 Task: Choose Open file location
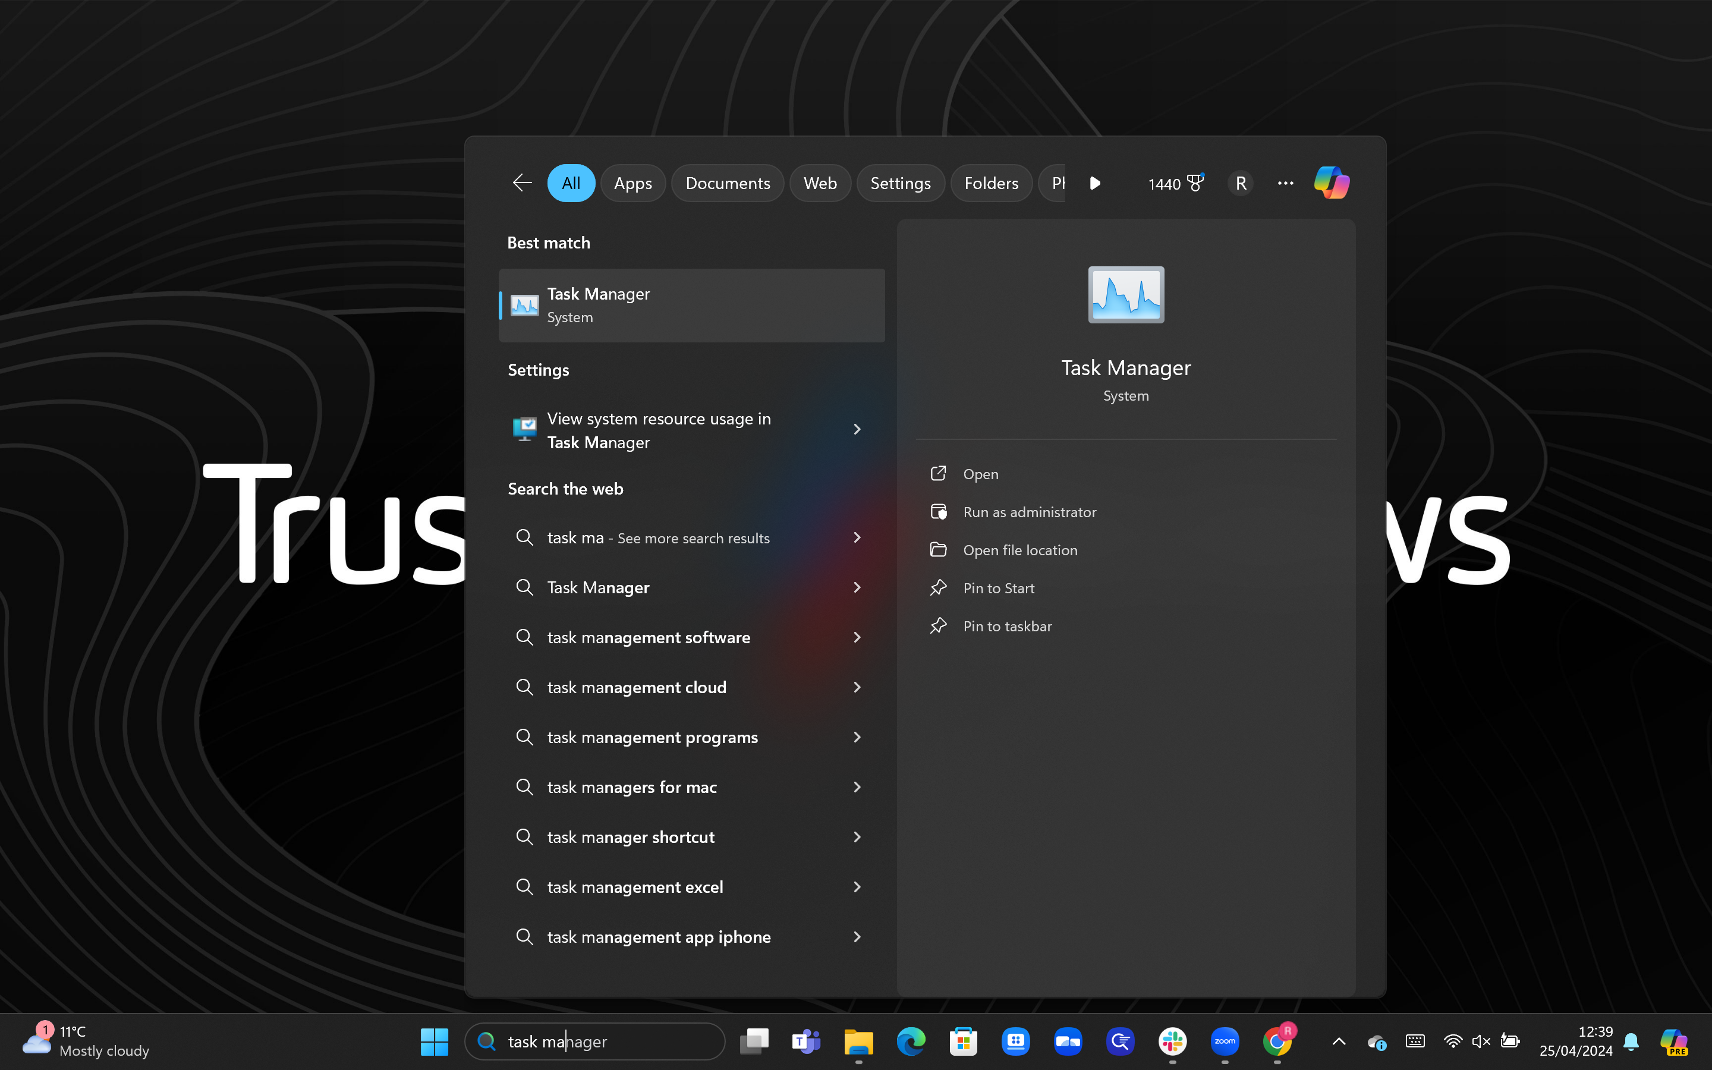[1125, 550]
